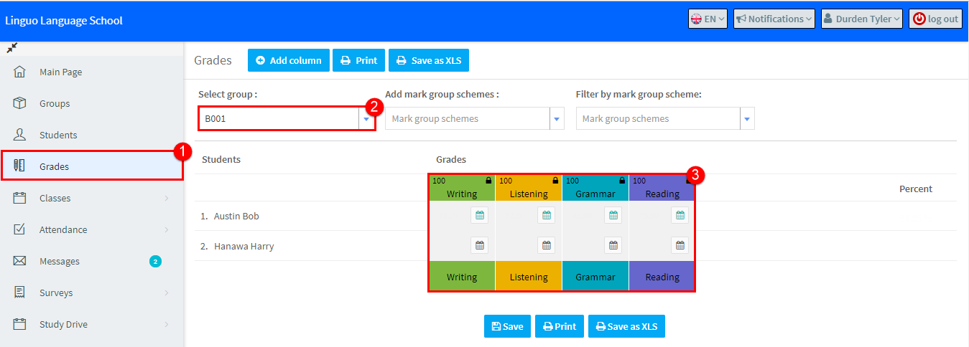Toggle the lock on the Writing column header
The image size is (969, 347).
pyautogui.click(x=488, y=181)
